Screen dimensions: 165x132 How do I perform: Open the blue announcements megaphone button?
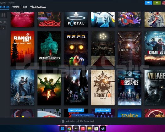click(x=148, y=3)
